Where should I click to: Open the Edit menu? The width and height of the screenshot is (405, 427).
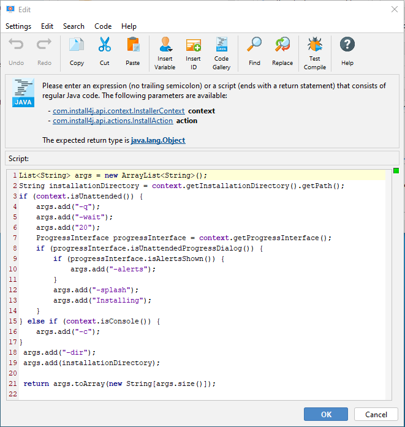(47, 26)
